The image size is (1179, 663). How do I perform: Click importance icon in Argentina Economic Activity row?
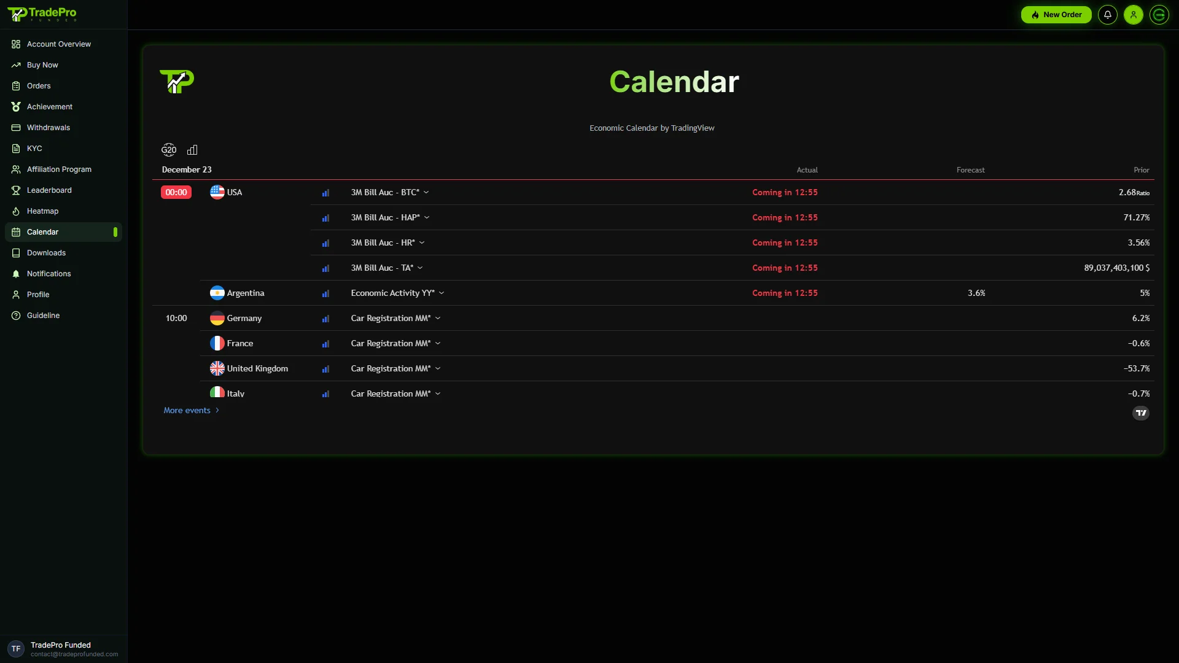tap(325, 293)
